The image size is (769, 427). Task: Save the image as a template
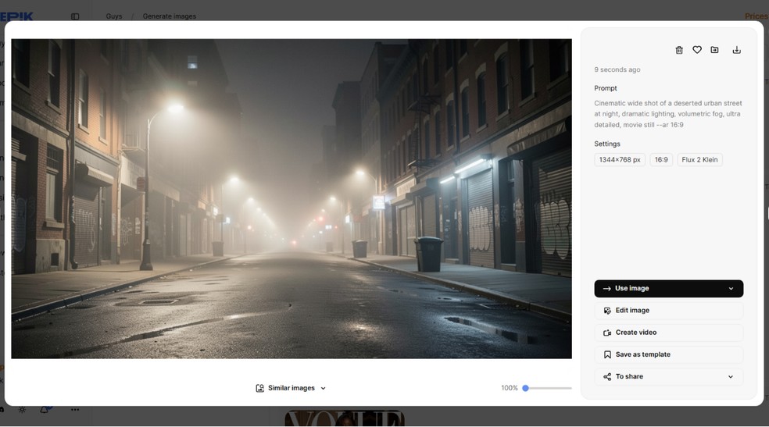pos(668,354)
